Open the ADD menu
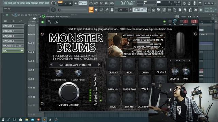The width and height of the screenshot is (218, 122). click(x=14, y=3)
